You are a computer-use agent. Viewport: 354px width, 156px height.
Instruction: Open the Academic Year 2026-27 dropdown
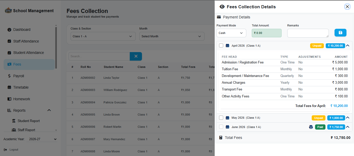pos(43,139)
